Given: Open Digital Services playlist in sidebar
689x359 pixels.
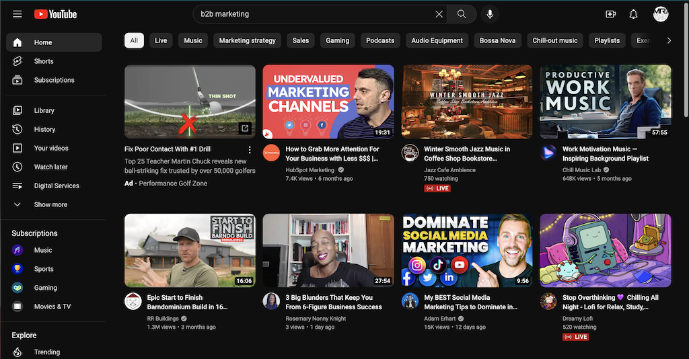Looking at the screenshot, I should [54, 186].
